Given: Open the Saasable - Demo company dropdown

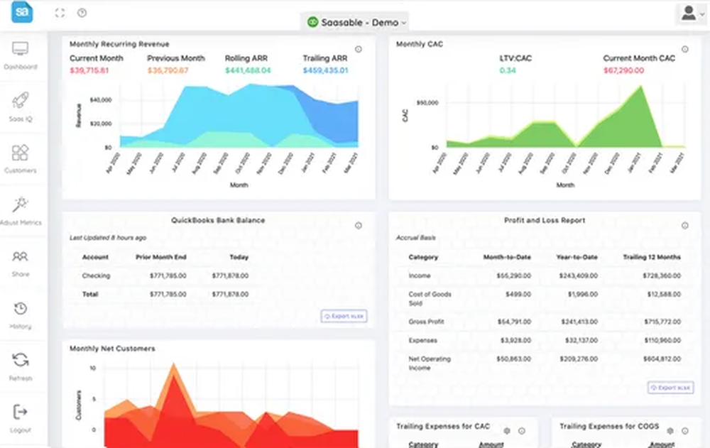Looking at the screenshot, I should pyautogui.click(x=356, y=22).
